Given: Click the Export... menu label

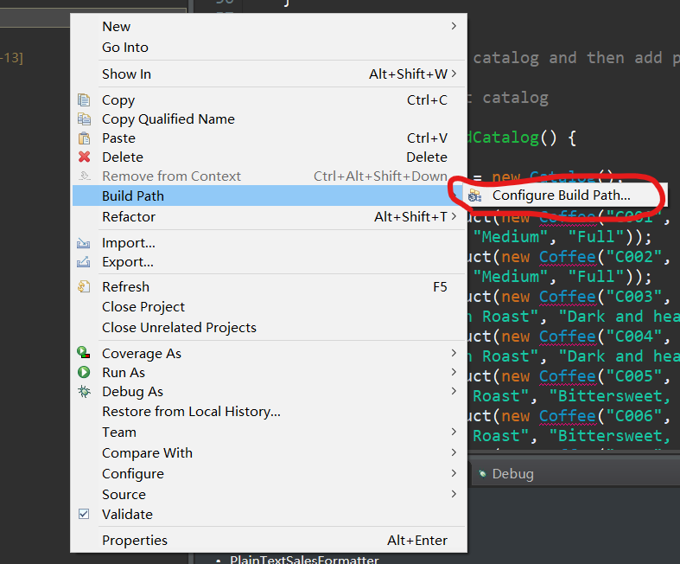Looking at the screenshot, I should coord(128,262).
